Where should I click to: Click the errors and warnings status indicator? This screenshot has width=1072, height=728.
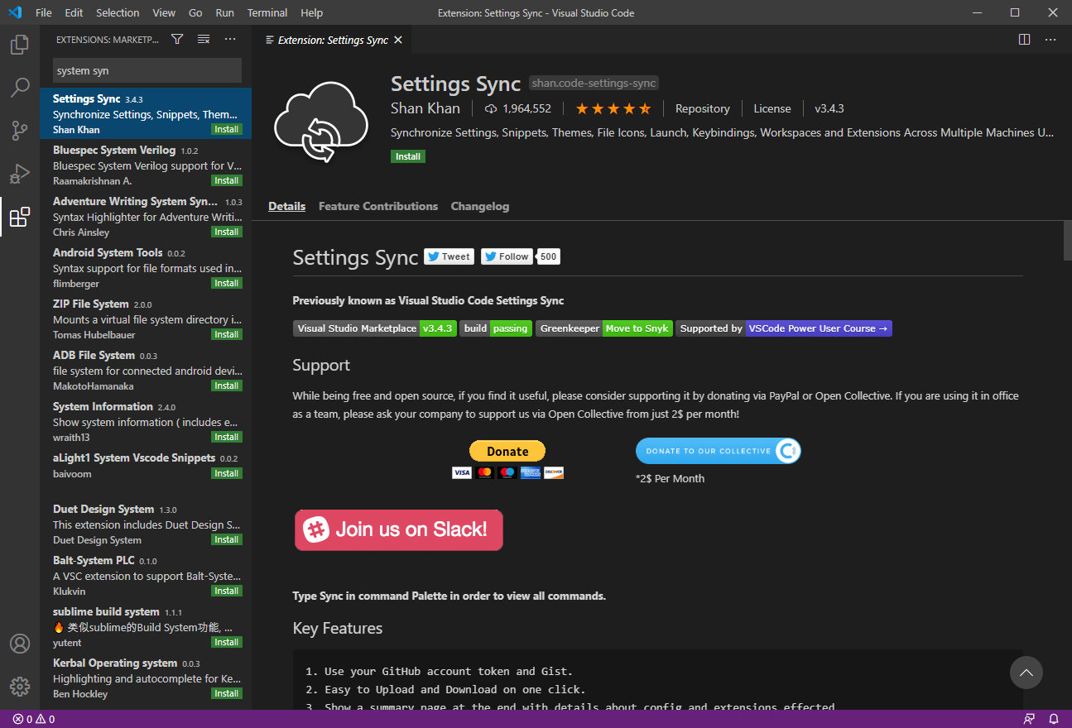(34, 719)
